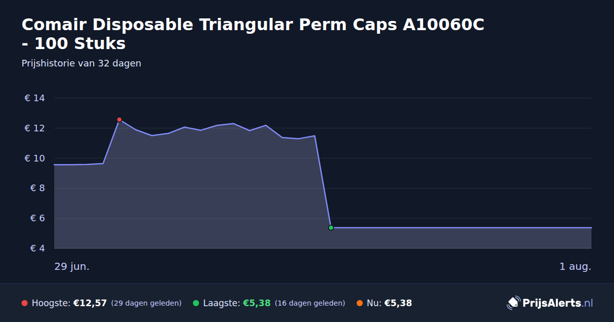
Task: Select the highest price value €12,57
Action: [90, 303]
